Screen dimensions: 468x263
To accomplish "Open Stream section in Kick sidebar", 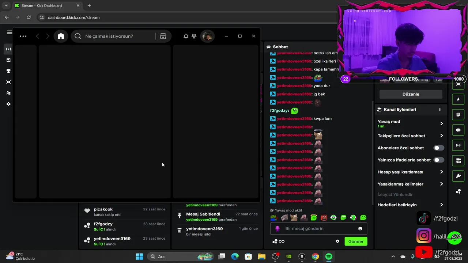I will [8, 49].
